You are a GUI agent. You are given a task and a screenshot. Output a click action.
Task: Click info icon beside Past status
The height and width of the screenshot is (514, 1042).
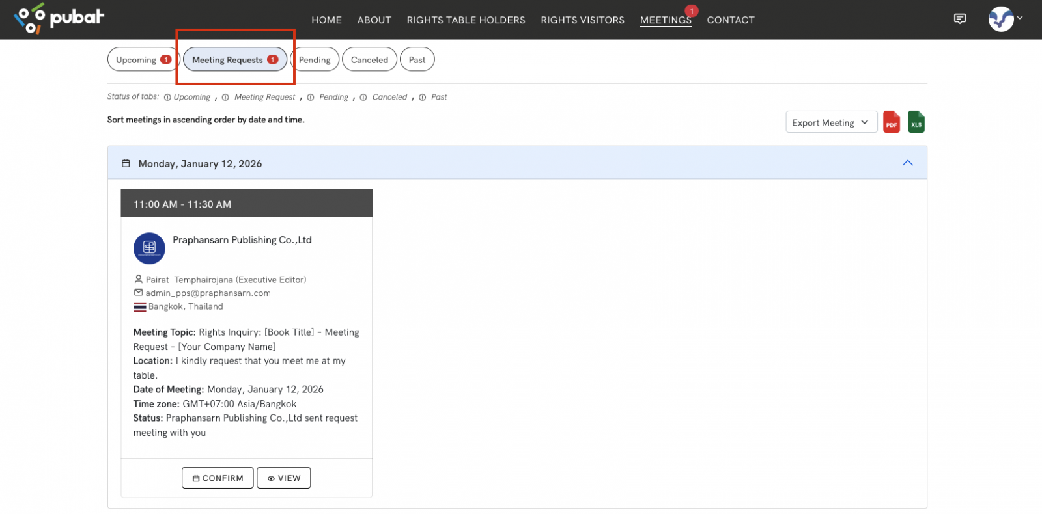pos(423,98)
